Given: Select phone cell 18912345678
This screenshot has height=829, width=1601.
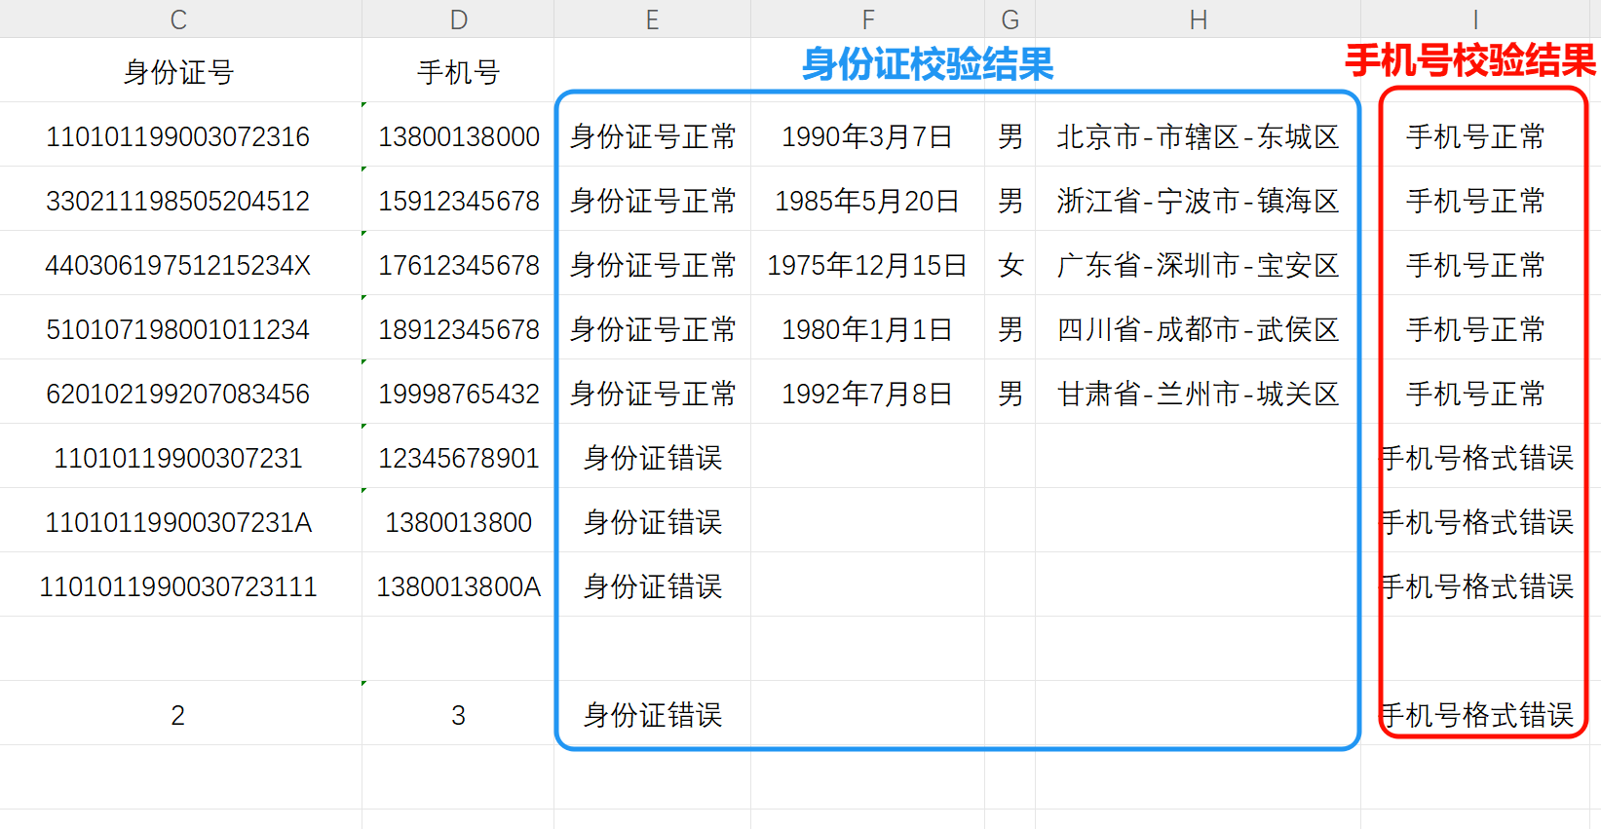Looking at the screenshot, I should (x=458, y=328).
